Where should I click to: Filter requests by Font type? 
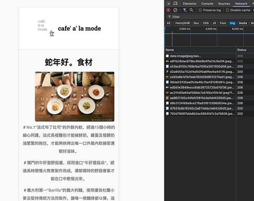(x=223, y=23)
